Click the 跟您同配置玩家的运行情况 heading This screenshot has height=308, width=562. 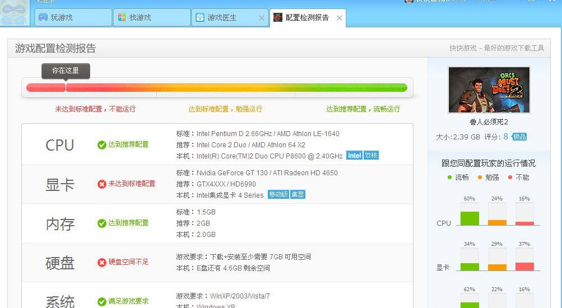[x=489, y=164]
